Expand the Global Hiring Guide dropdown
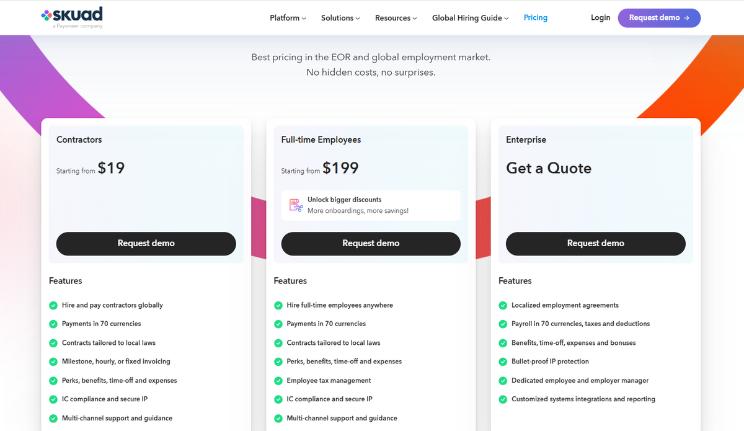This screenshot has height=431, width=744. pos(470,18)
